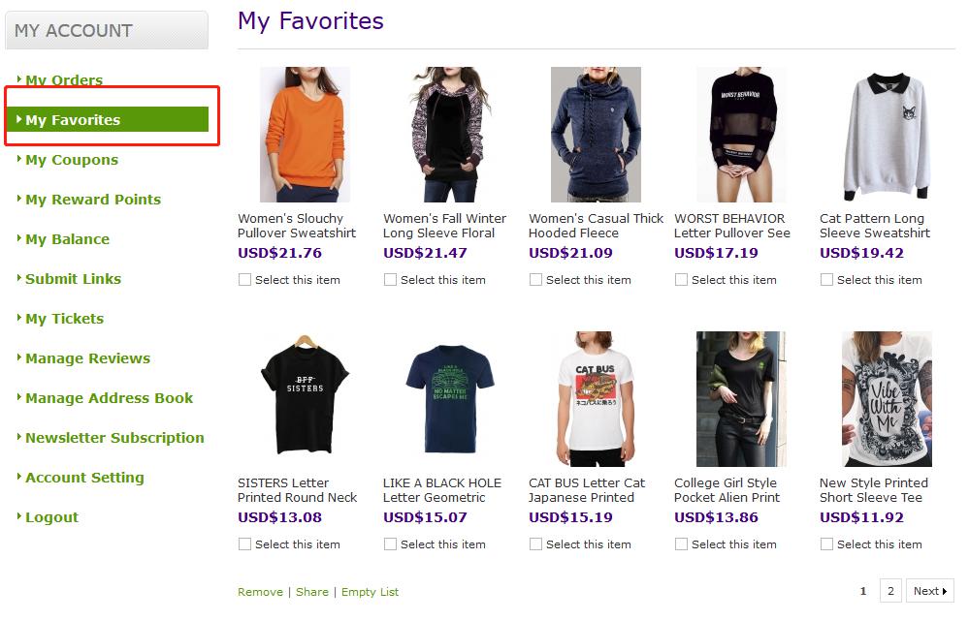
Task: Select the WORST BEHAVIOR pullover checkbox
Action: tap(681, 280)
